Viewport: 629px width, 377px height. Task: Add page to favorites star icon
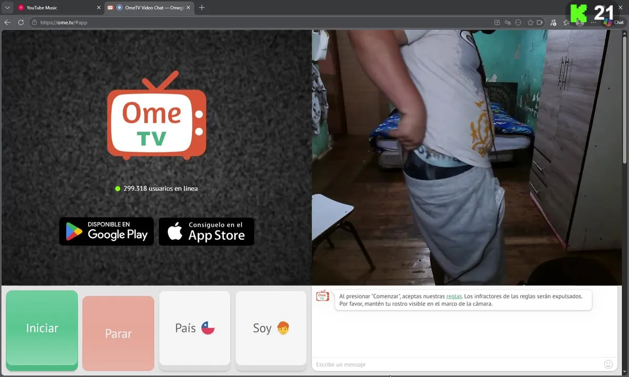point(530,23)
